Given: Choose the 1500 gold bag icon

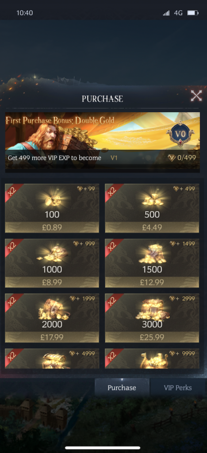Looking at the screenshot, I should [152, 254].
